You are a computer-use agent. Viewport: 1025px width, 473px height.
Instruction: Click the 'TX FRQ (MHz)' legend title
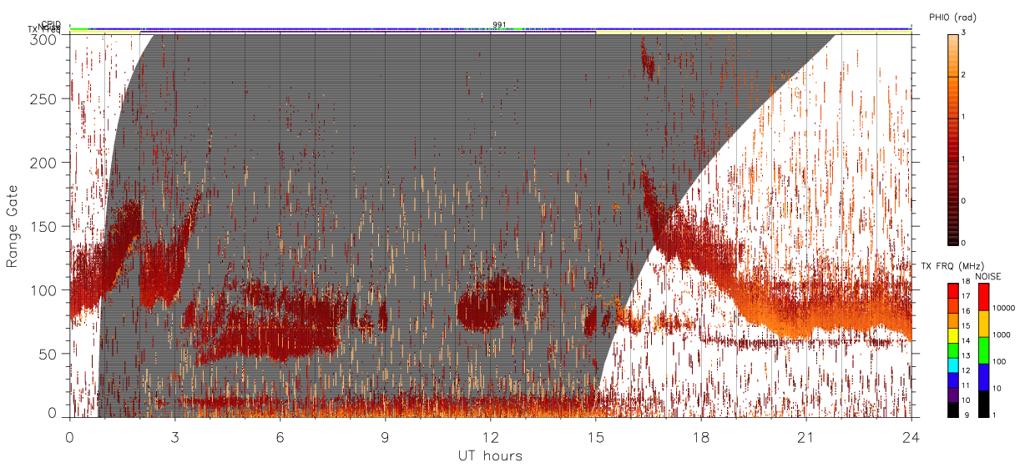coord(952,265)
